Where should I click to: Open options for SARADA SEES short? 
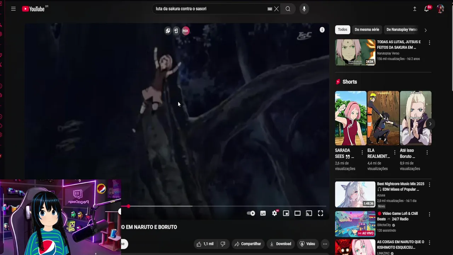(x=362, y=152)
